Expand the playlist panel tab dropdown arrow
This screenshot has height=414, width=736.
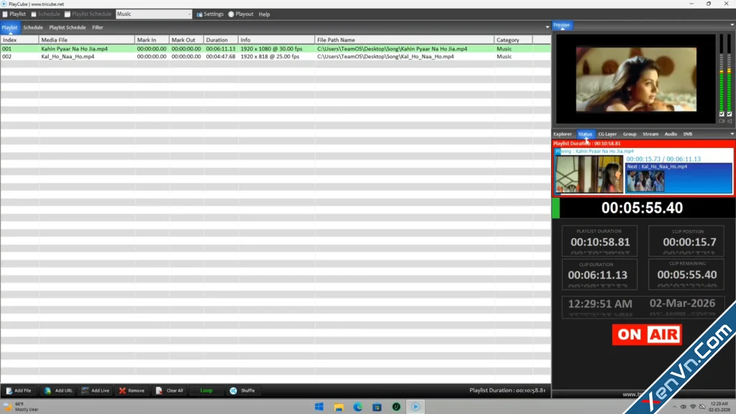click(x=547, y=27)
